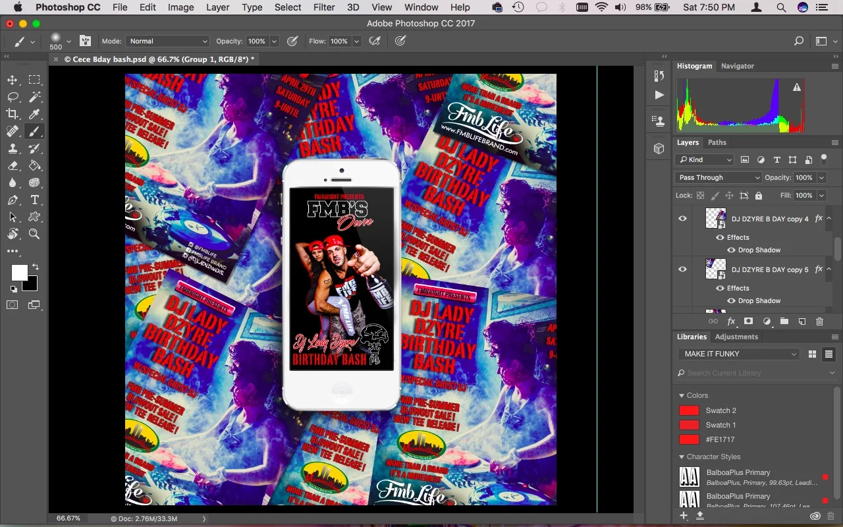Reset default foreground and background colors
843x527 pixels.
pyautogui.click(x=14, y=289)
